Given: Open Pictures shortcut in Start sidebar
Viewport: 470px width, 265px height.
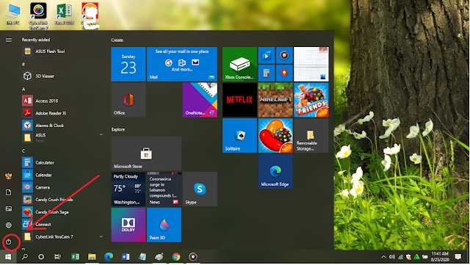Looking at the screenshot, I should [9, 208].
